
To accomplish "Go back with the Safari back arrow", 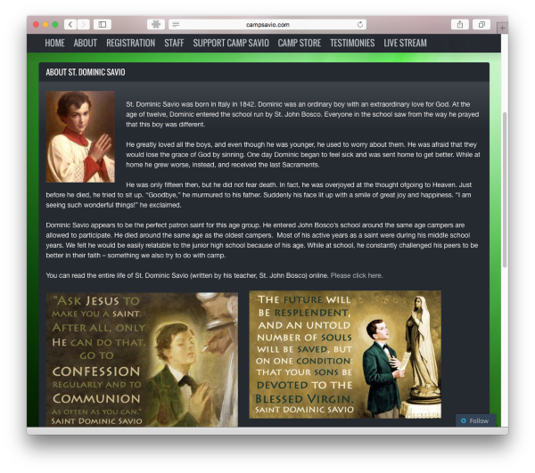I will (70, 25).
